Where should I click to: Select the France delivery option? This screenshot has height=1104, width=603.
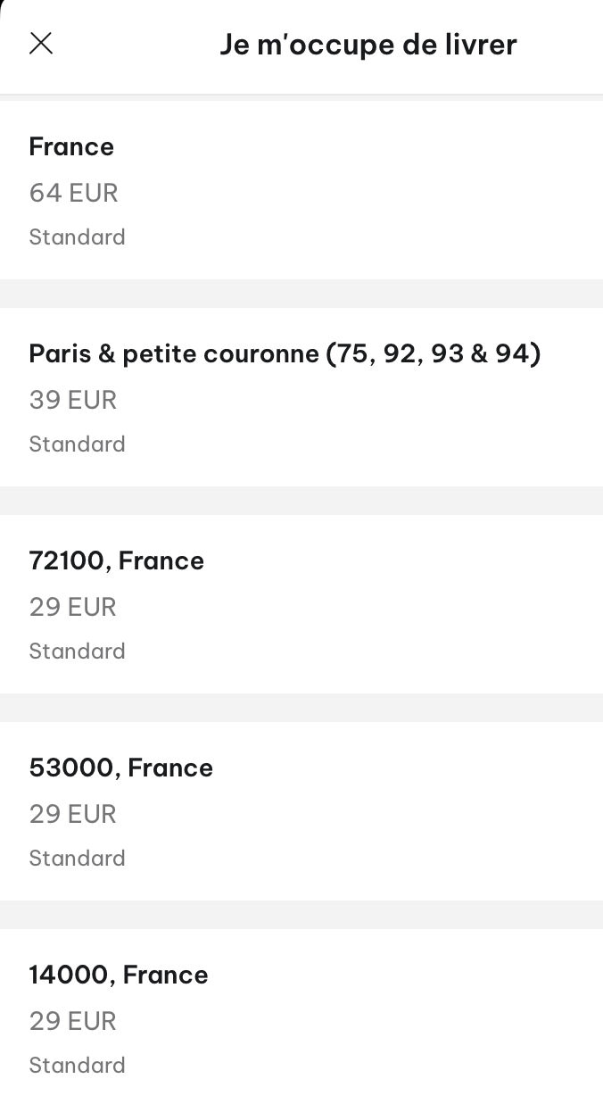click(301, 190)
